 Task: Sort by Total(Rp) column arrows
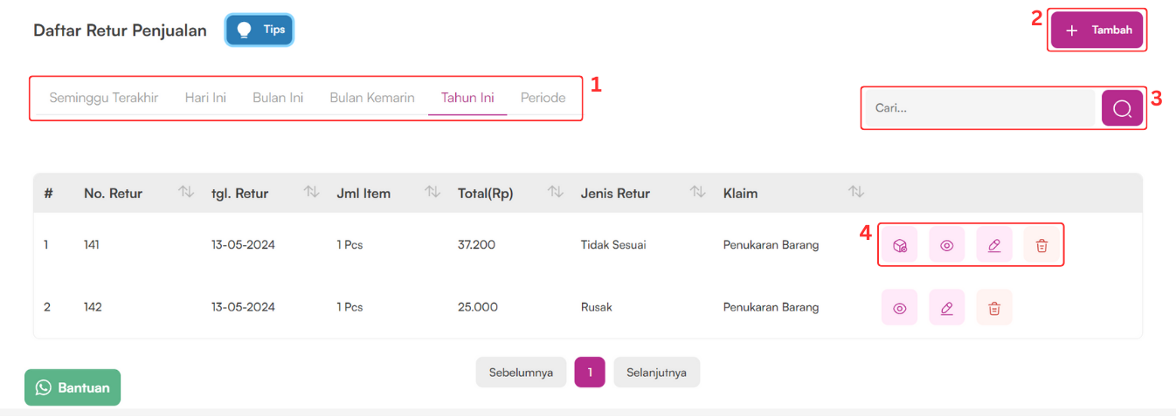pos(555,192)
